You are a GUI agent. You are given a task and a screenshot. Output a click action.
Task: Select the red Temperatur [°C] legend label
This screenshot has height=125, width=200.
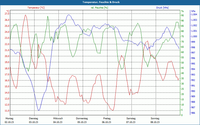click(36, 8)
